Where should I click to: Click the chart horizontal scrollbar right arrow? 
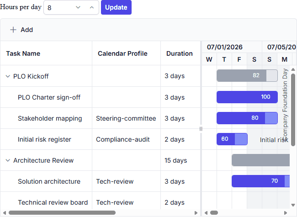click(286, 212)
